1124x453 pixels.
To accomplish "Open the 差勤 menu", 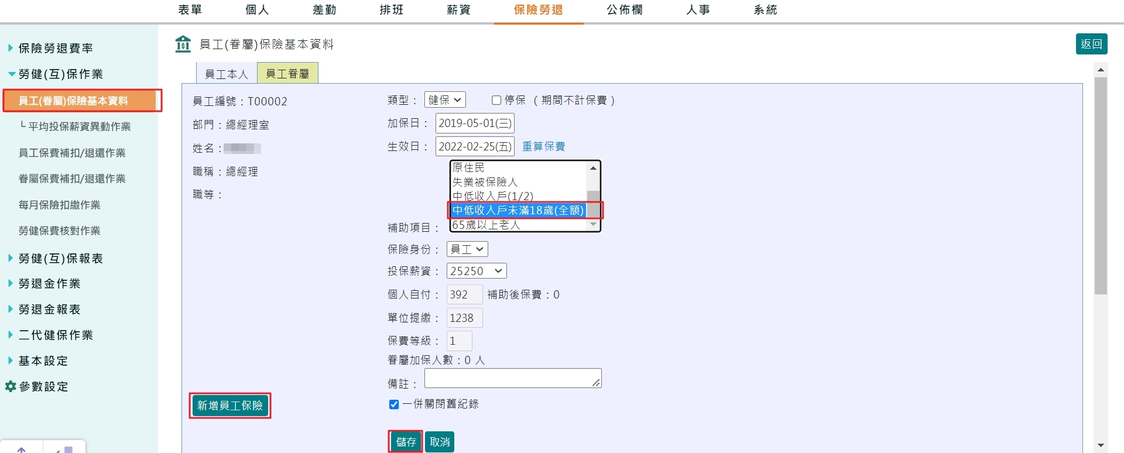I will click(324, 10).
